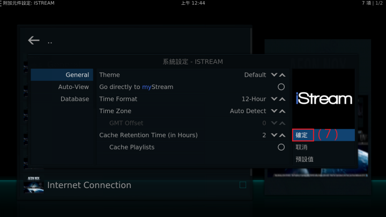Click the clock showing 上午 12:44
This screenshot has width=386, height=217.
(193, 3)
